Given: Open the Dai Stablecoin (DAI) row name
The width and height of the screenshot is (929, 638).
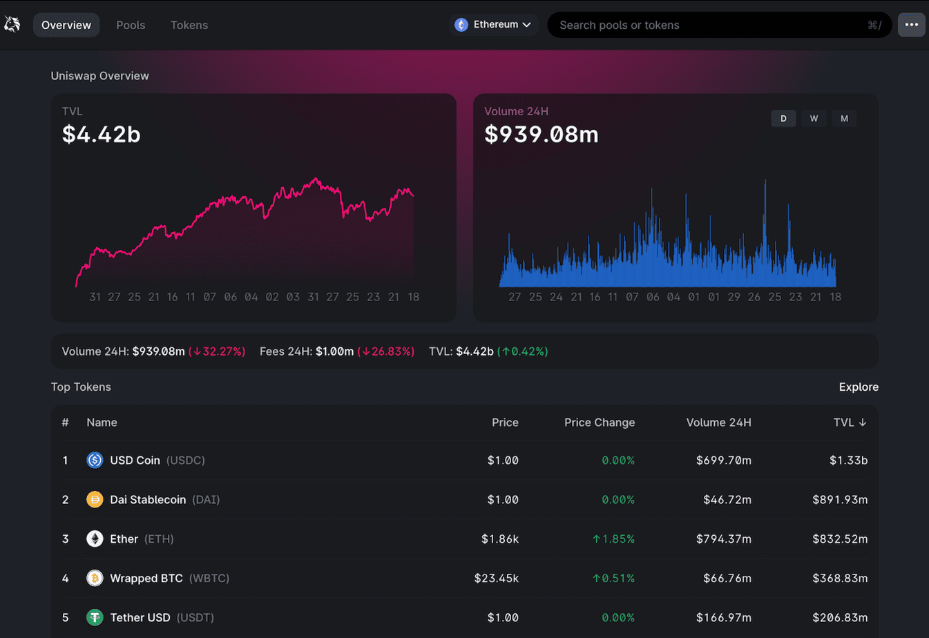Looking at the screenshot, I should (x=165, y=499).
